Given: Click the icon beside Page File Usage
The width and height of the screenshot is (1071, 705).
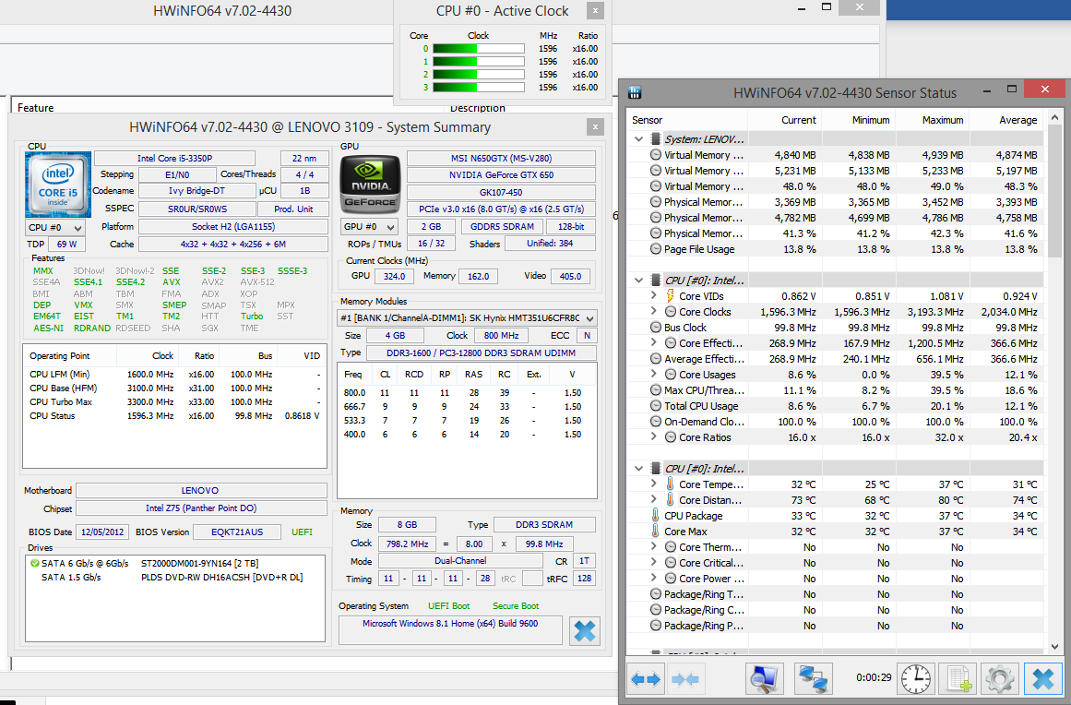Looking at the screenshot, I should (x=656, y=248).
